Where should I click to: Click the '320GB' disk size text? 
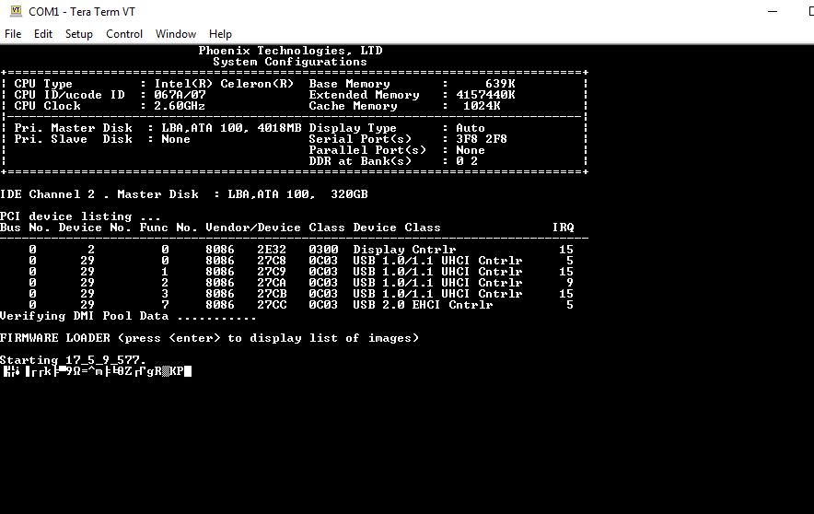[x=349, y=194]
